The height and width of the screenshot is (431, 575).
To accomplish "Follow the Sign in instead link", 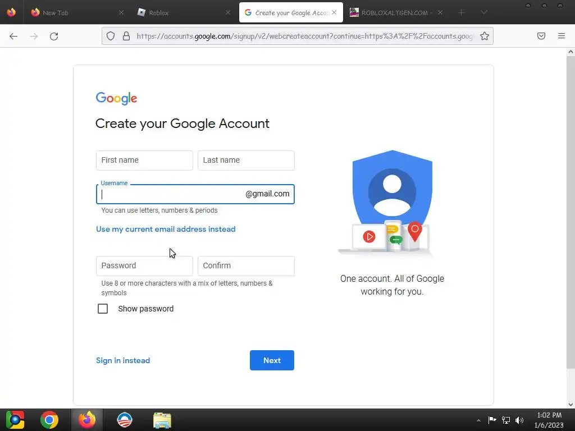I will coord(123,360).
